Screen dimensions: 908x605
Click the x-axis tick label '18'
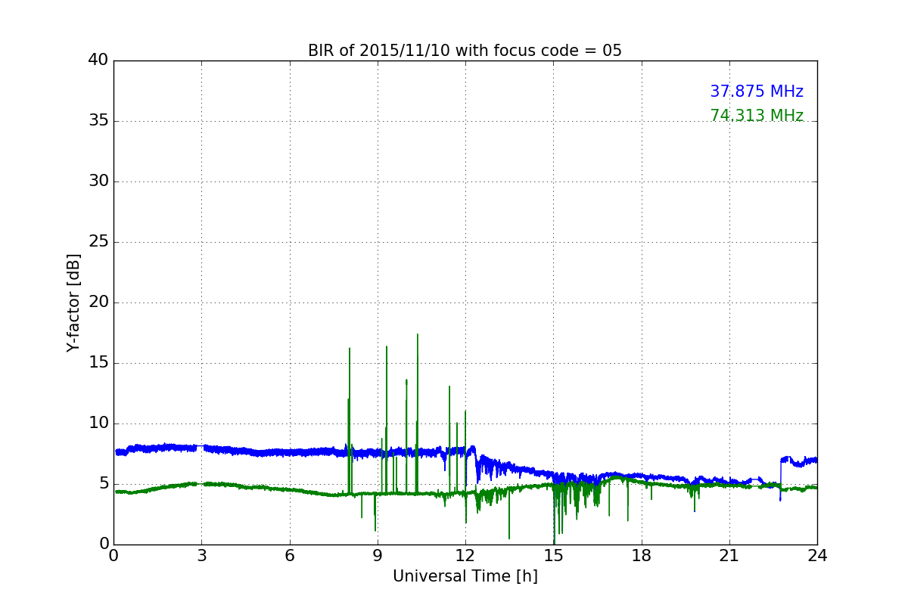point(642,556)
